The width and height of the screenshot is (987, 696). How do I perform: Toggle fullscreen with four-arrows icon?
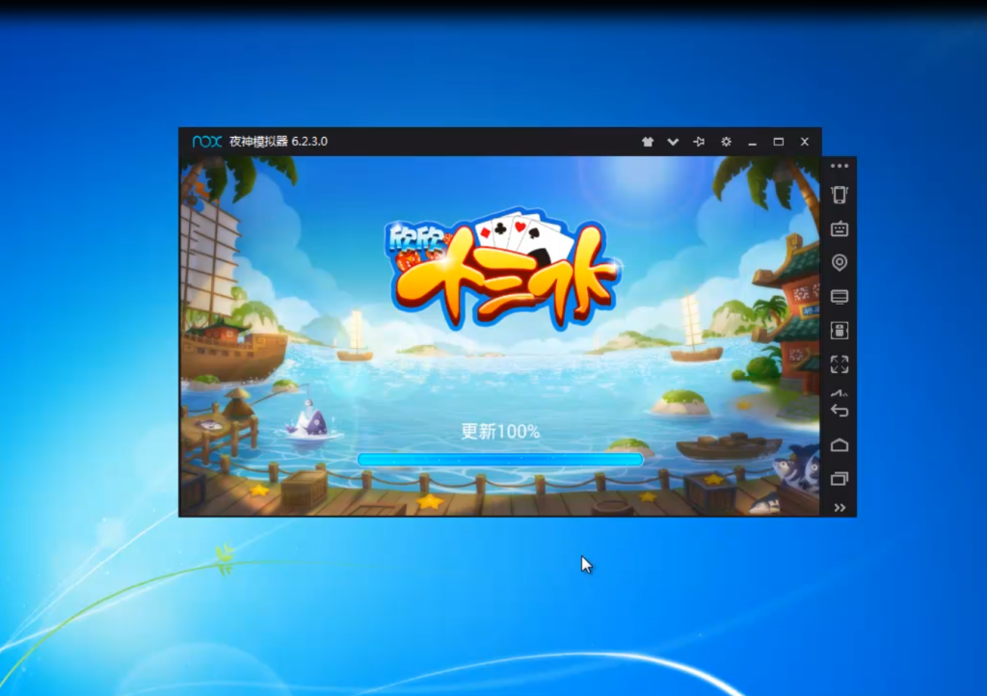(x=840, y=364)
